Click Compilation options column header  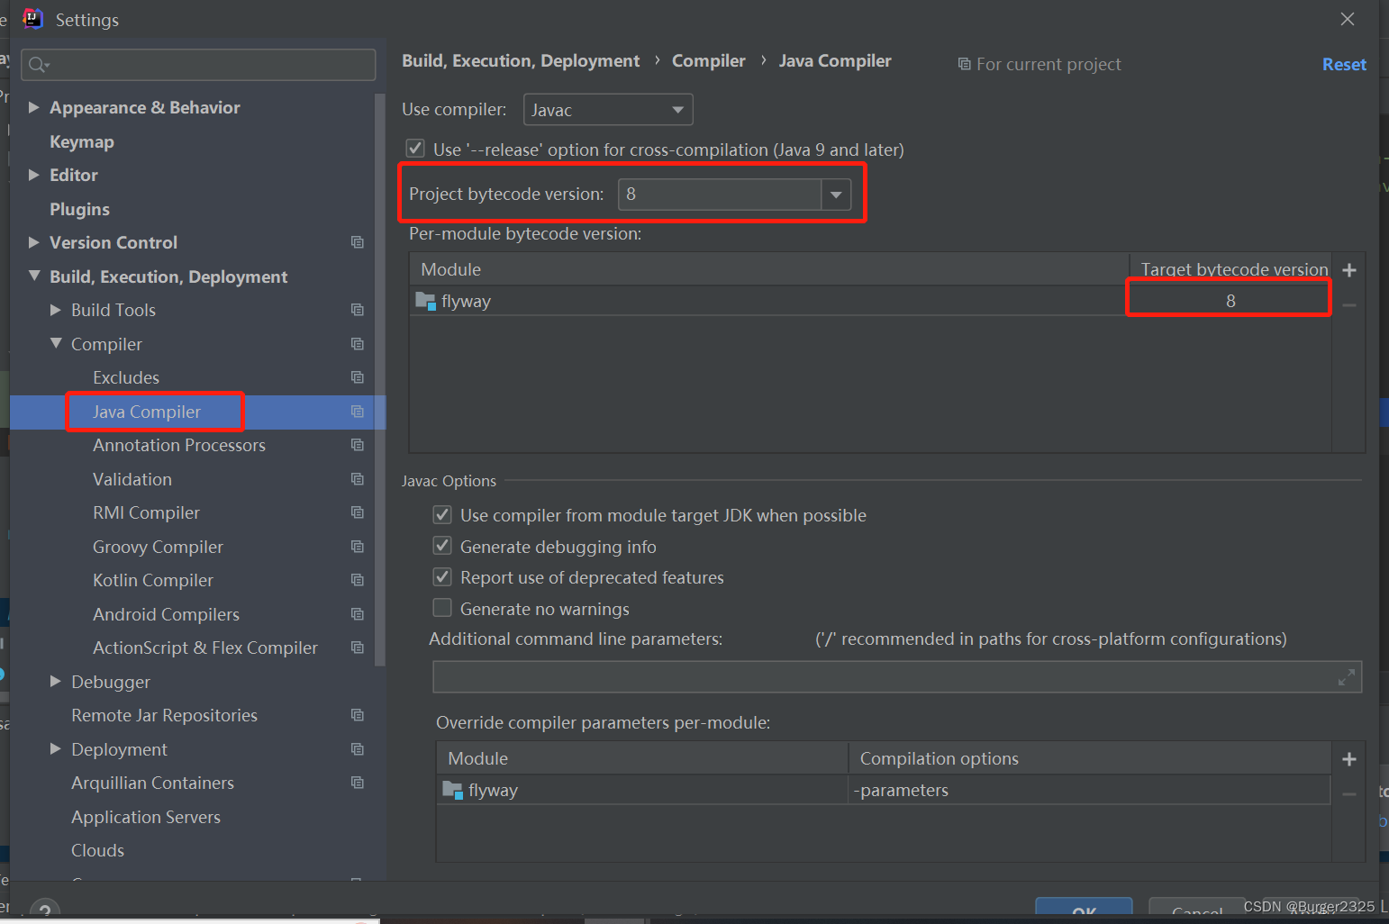pyautogui.click(x=1090, y=758)
